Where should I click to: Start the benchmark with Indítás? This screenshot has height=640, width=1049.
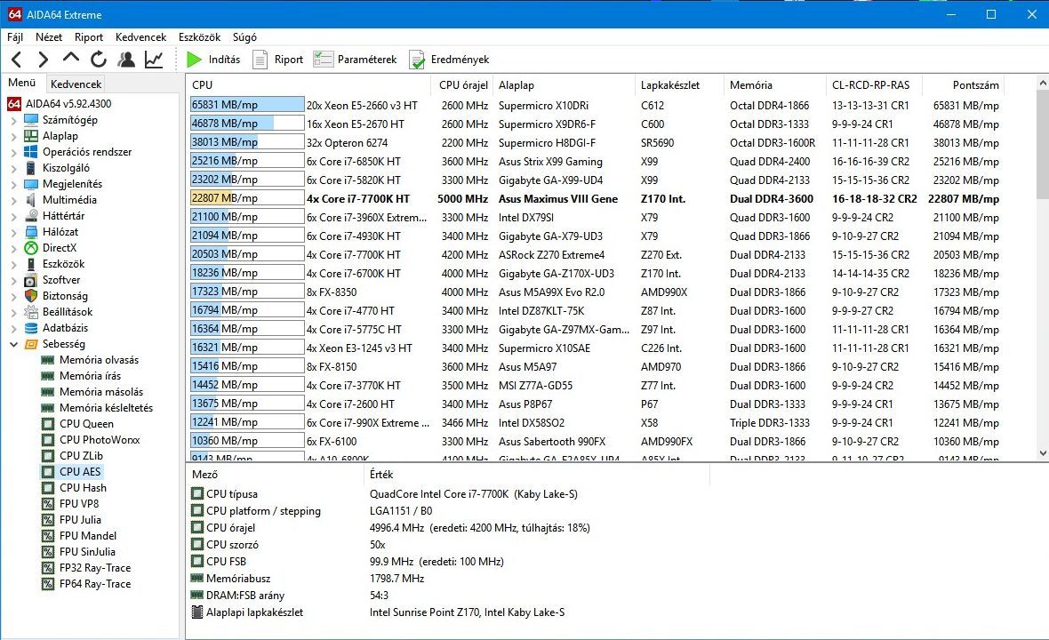(213, 60)
